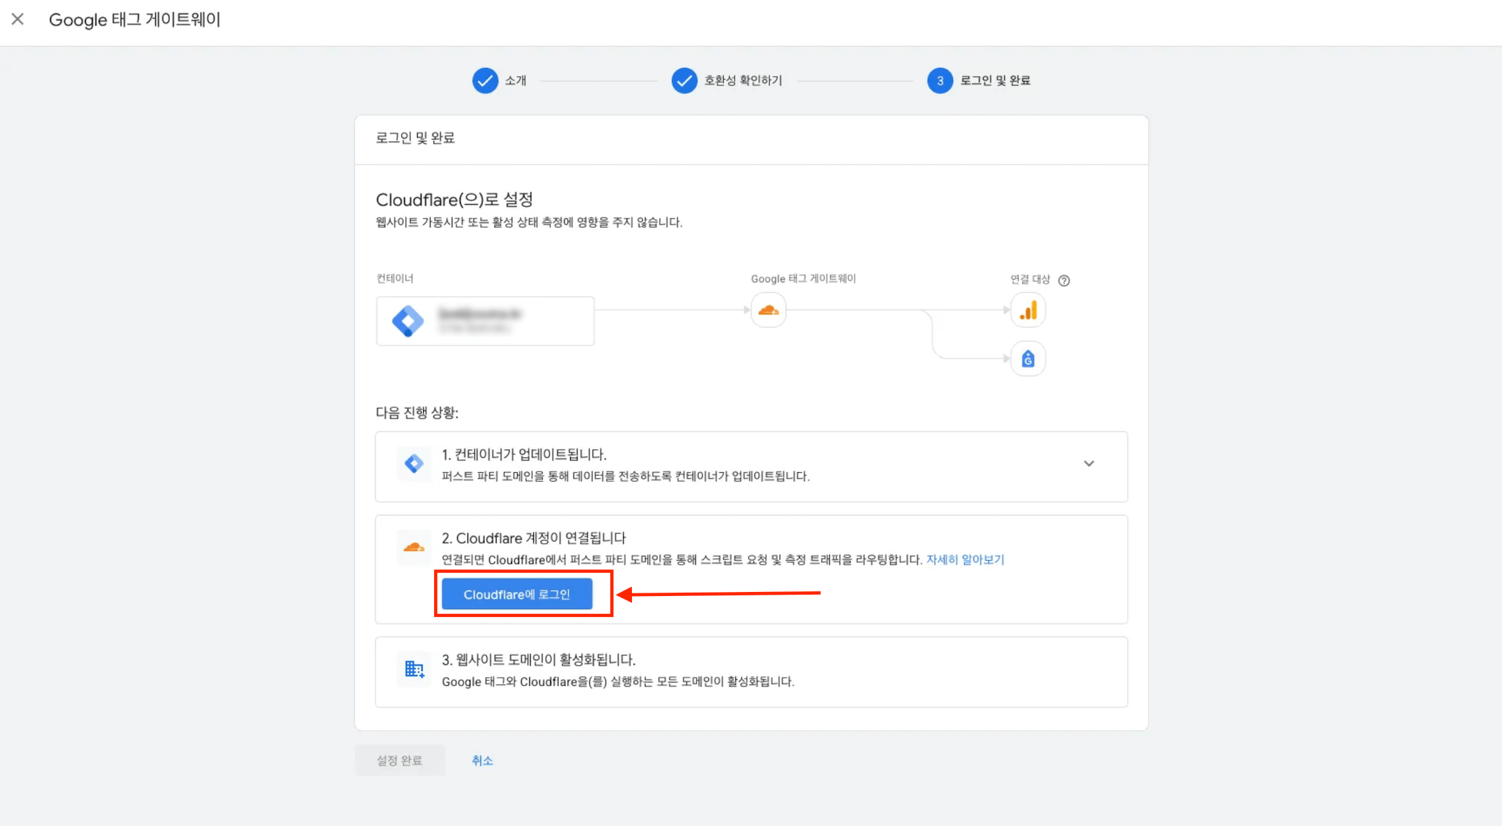Click the Cloudflare gateway icon in the diagram

[x=769, y=310]
